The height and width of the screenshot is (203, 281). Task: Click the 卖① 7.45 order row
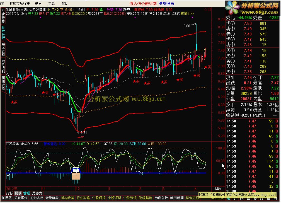click(253, 45)
